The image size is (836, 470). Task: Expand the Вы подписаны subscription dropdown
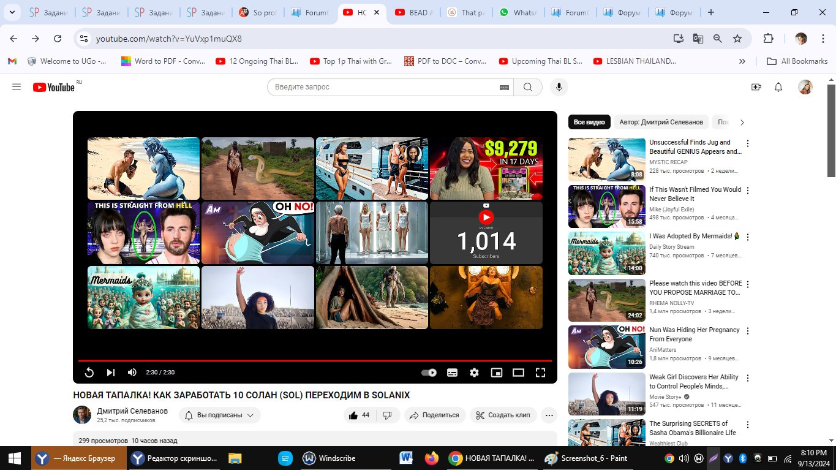point(219,415)
